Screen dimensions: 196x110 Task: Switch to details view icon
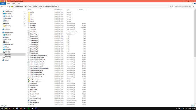(192, 106)
